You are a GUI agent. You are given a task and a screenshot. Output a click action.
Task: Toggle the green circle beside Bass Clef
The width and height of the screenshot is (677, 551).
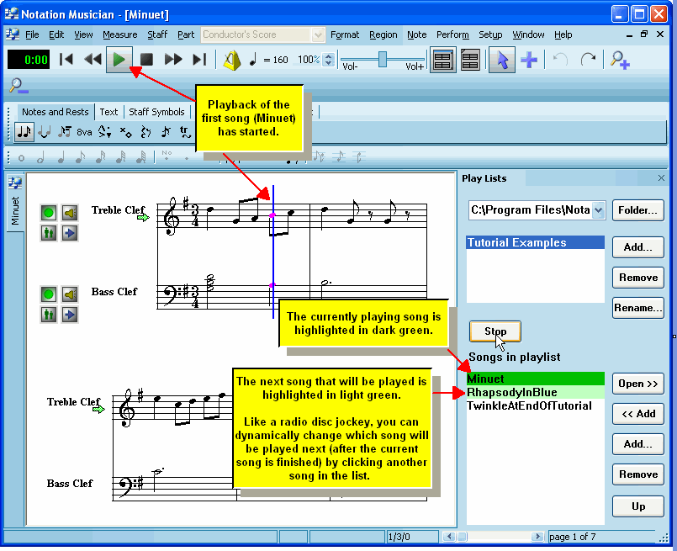click(48, 294)
